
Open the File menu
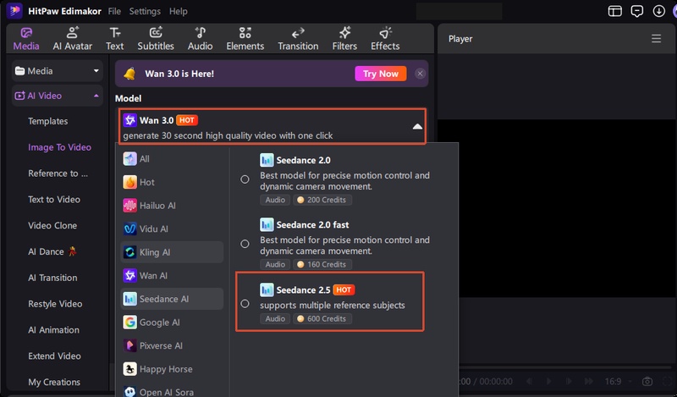[114, 11]
